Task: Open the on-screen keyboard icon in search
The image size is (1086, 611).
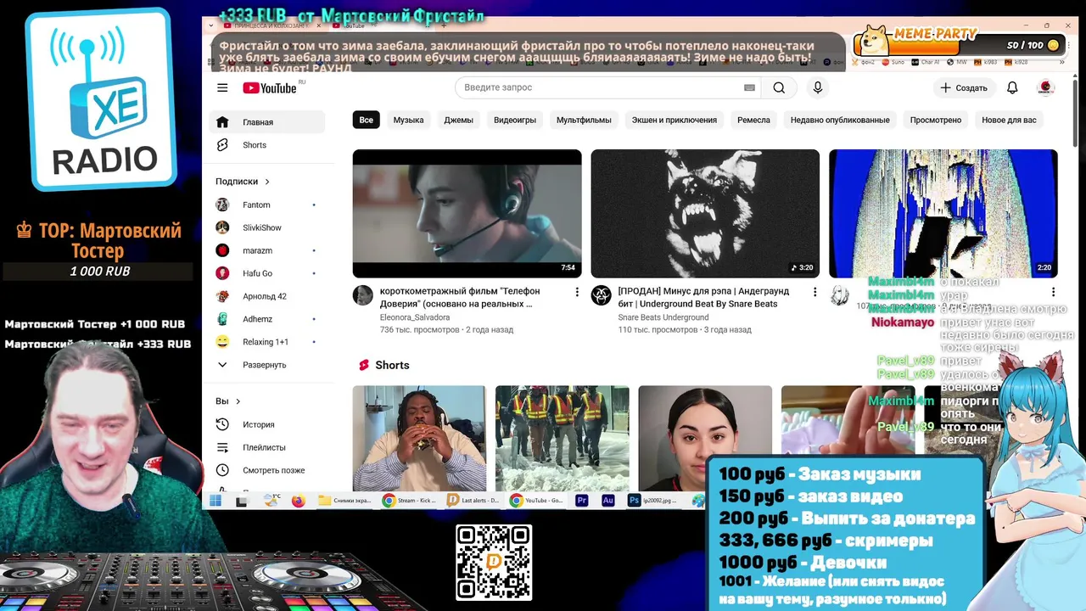Action: click(749, 87)
